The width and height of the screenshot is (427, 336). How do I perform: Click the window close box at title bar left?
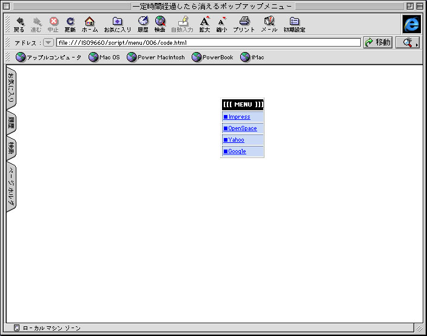7,6
